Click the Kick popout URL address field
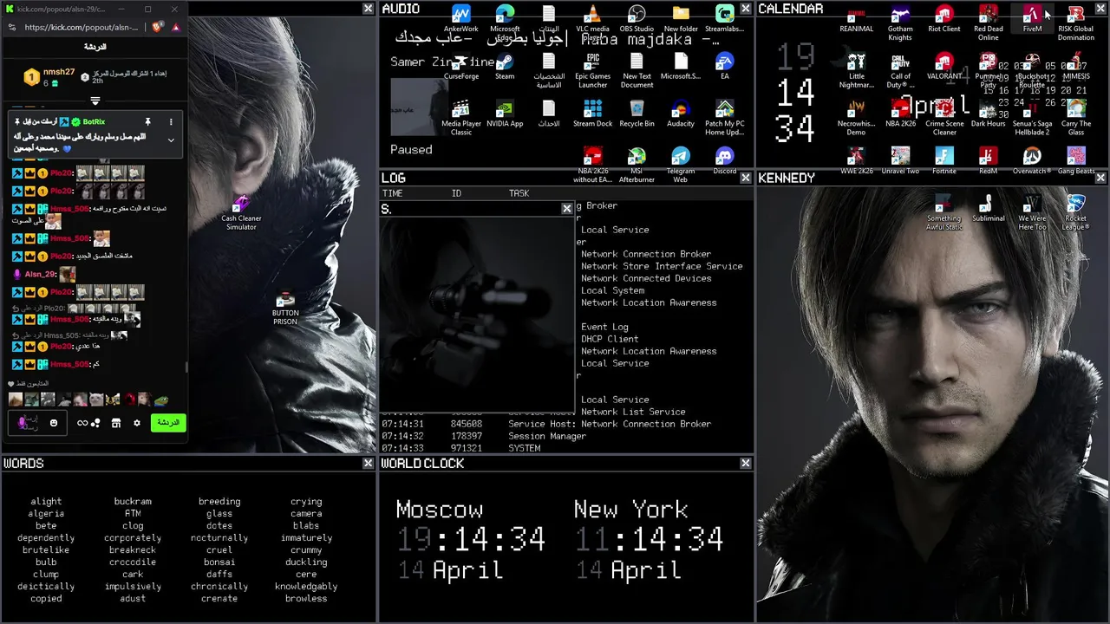The height and width of the screenshot is (624, 1110). click(x=82, y=27)
